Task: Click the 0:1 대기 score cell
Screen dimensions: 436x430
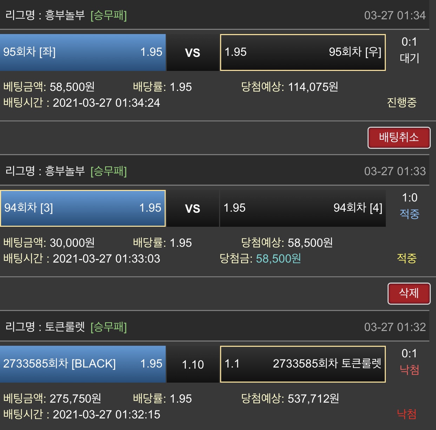Action: click(x=409, y=50)
